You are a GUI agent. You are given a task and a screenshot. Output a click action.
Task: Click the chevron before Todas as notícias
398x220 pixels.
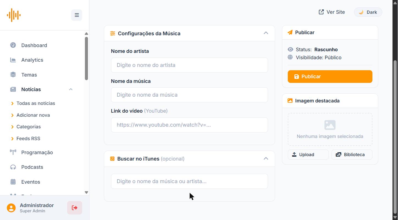click(x=12, y=103)
